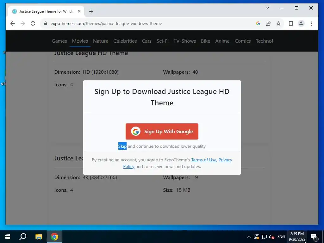Expand the tab search chevron

(267, 8)
